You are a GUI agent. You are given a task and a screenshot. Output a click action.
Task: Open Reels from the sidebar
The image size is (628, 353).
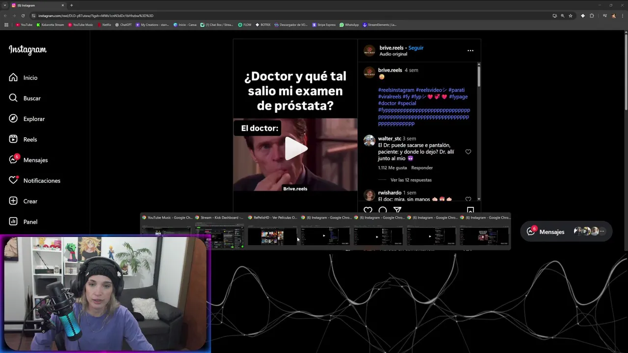coord(23,139)
